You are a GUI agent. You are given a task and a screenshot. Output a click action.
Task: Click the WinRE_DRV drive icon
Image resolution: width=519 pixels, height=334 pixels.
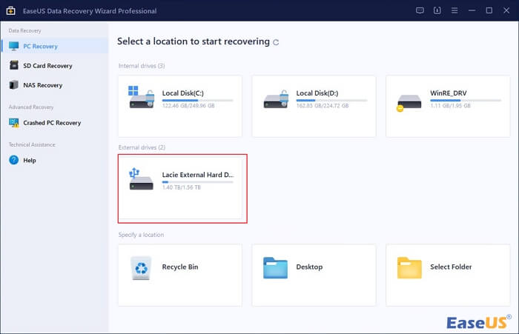[409, 101]
